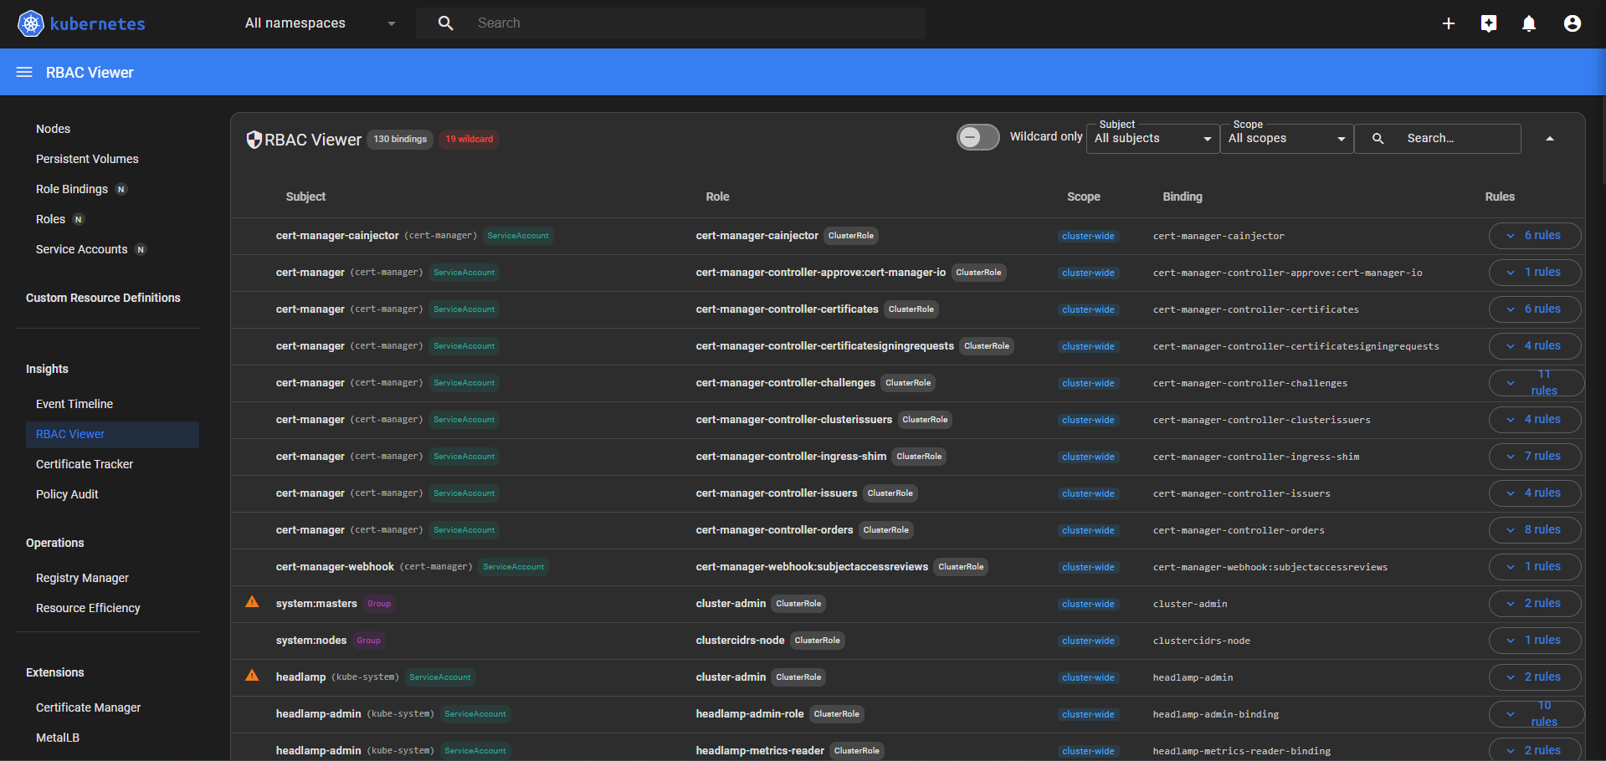Open the user account icon

(x=1573, y=23)
